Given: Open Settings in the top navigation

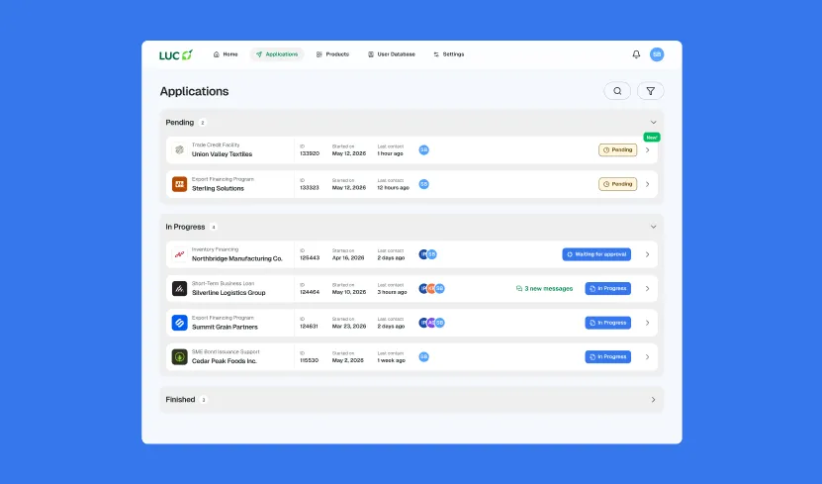Looking at the screenshot, I should coord(449,54).
